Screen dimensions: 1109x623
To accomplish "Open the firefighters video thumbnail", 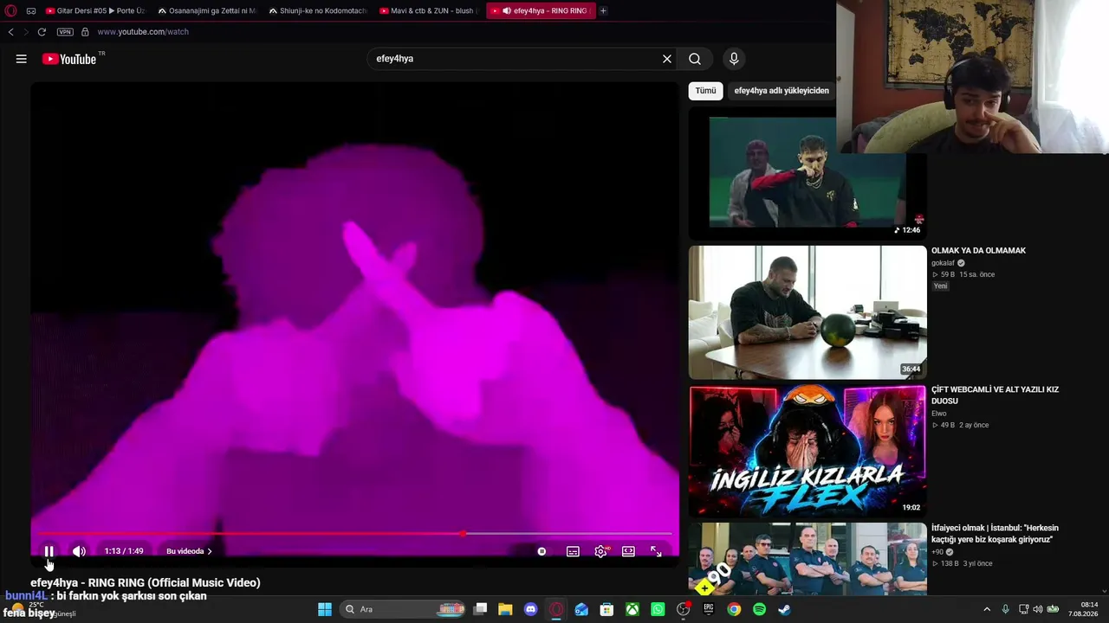I will coord(807,559).
